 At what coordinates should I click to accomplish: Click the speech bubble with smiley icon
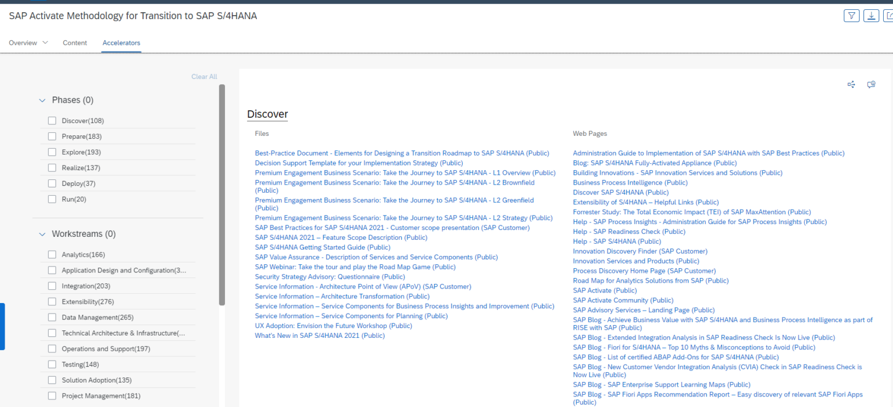tap(871, 84)
